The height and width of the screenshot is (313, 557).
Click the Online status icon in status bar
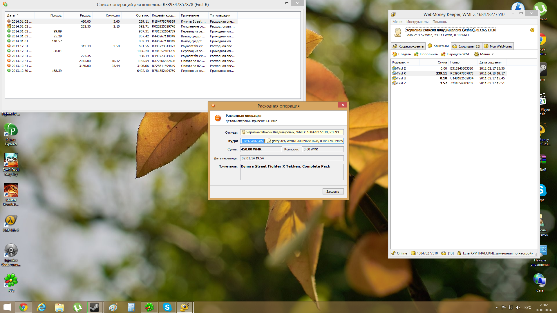pyautogui.click(x=394, y=253)
